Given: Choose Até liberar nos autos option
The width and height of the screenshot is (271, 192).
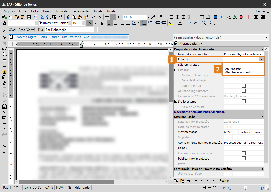Looking at the screenshot, I should (239, 72).
